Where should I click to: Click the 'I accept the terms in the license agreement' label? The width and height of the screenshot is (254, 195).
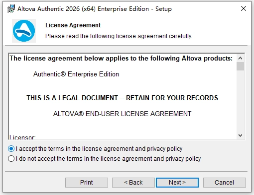99,149
